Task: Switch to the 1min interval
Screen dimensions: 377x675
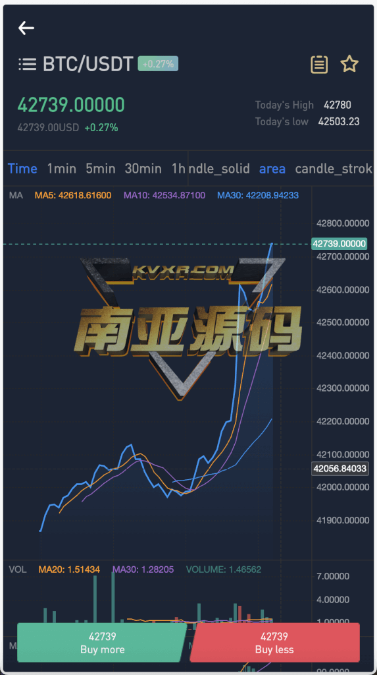Action: (61, 169)
